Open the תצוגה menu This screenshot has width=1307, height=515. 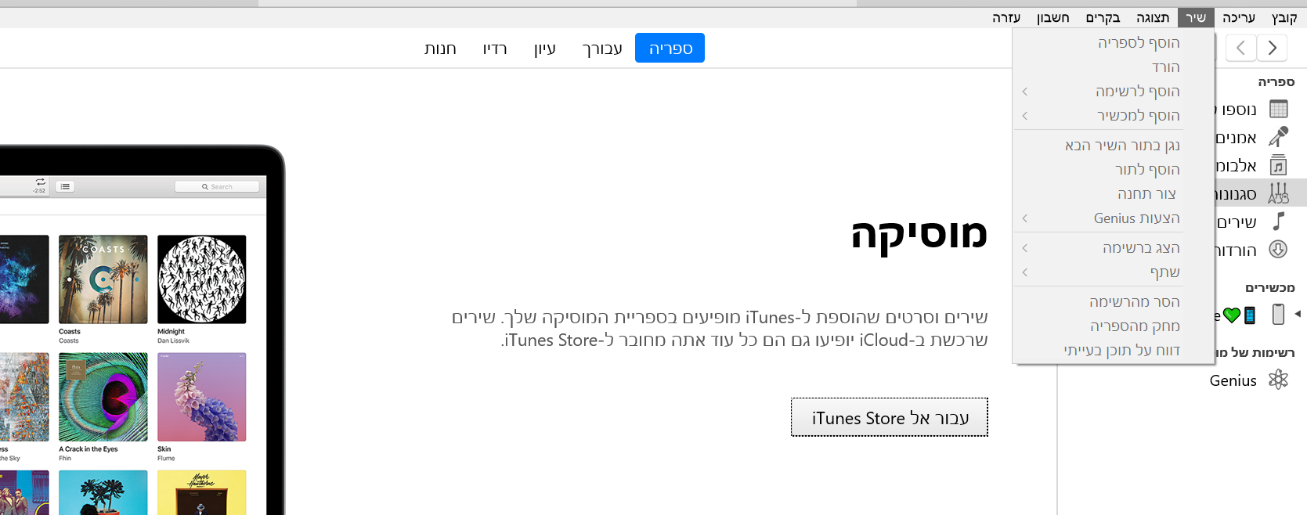pyautogui.click(x=1153, y=17)
